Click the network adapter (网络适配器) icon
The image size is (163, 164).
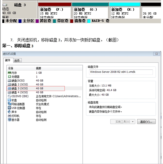(9, 104)
